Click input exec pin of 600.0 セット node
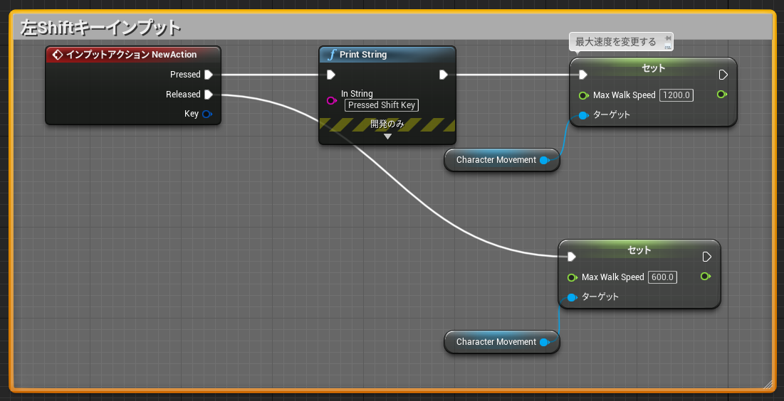 pos(572,257)
